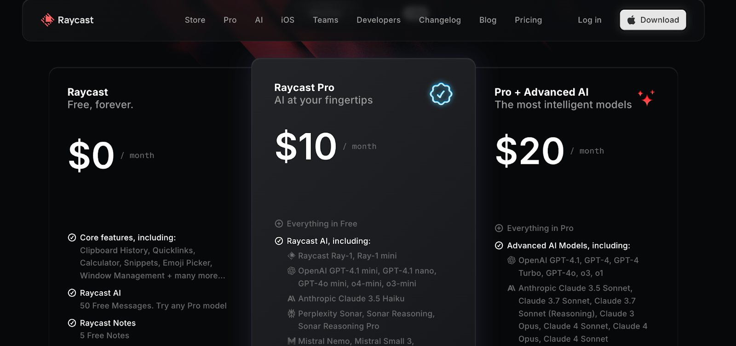Viewport: 736px width, 346px height.
Task: Click "5 Free Notes" text
Action: click(104, 336)
